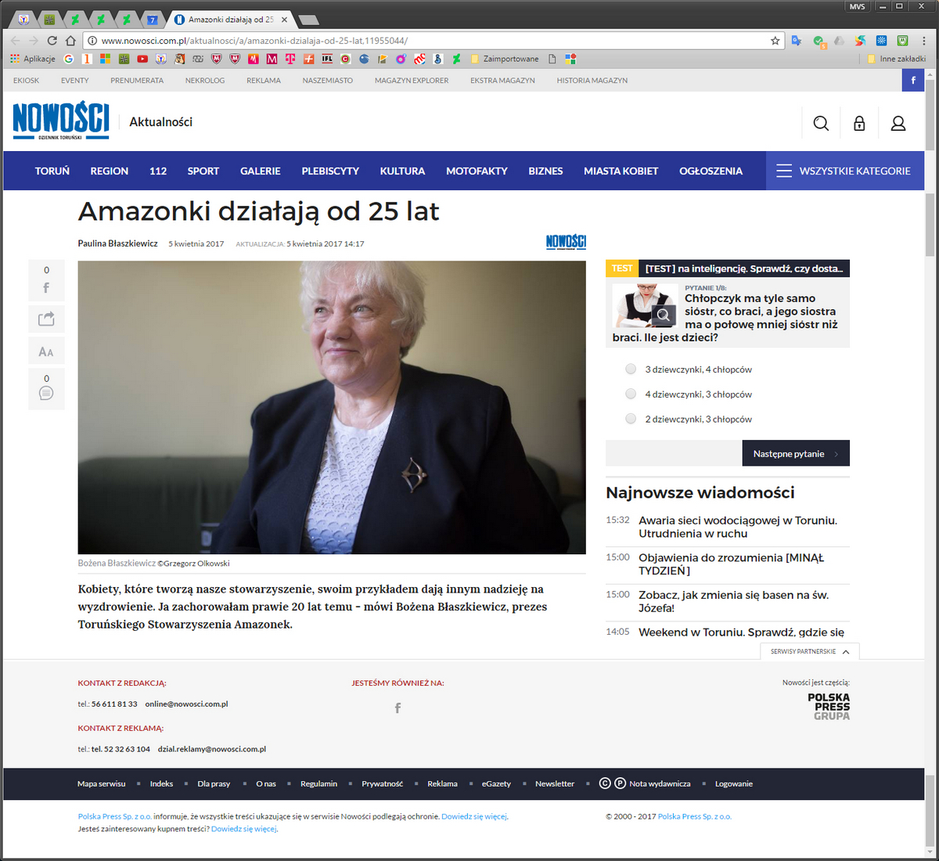This screenshot has width=939, height=861.
Task: Click the search magnifier icon in site header
Action: tap(821, 123)
